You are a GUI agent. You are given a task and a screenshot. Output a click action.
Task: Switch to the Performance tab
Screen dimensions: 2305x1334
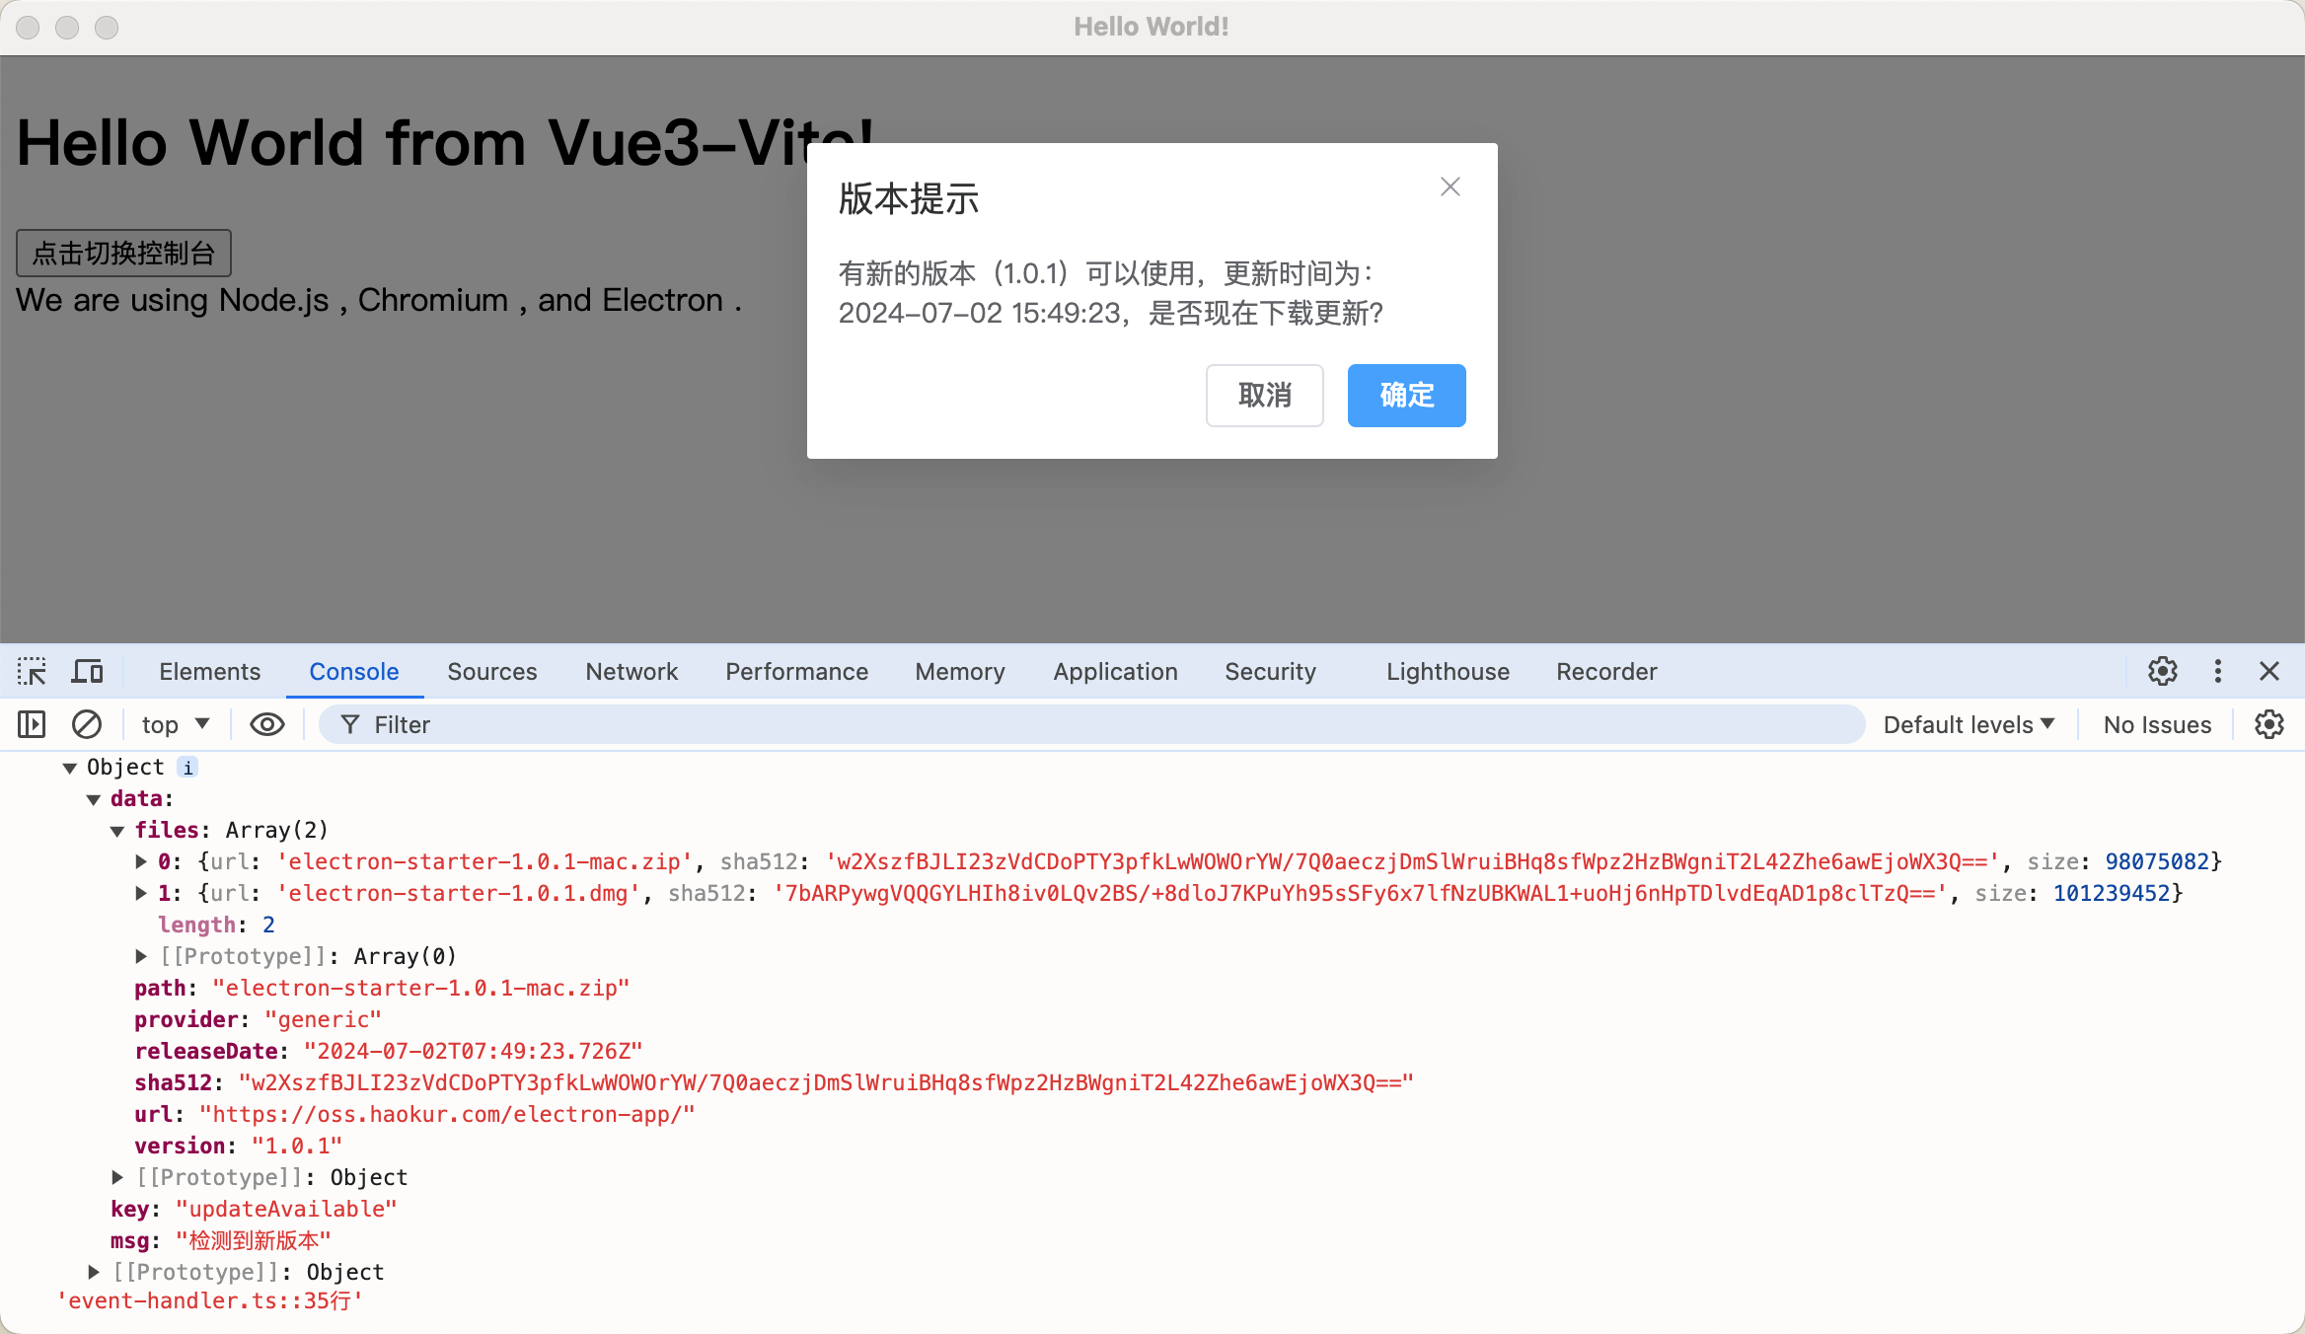coord(797,672)
